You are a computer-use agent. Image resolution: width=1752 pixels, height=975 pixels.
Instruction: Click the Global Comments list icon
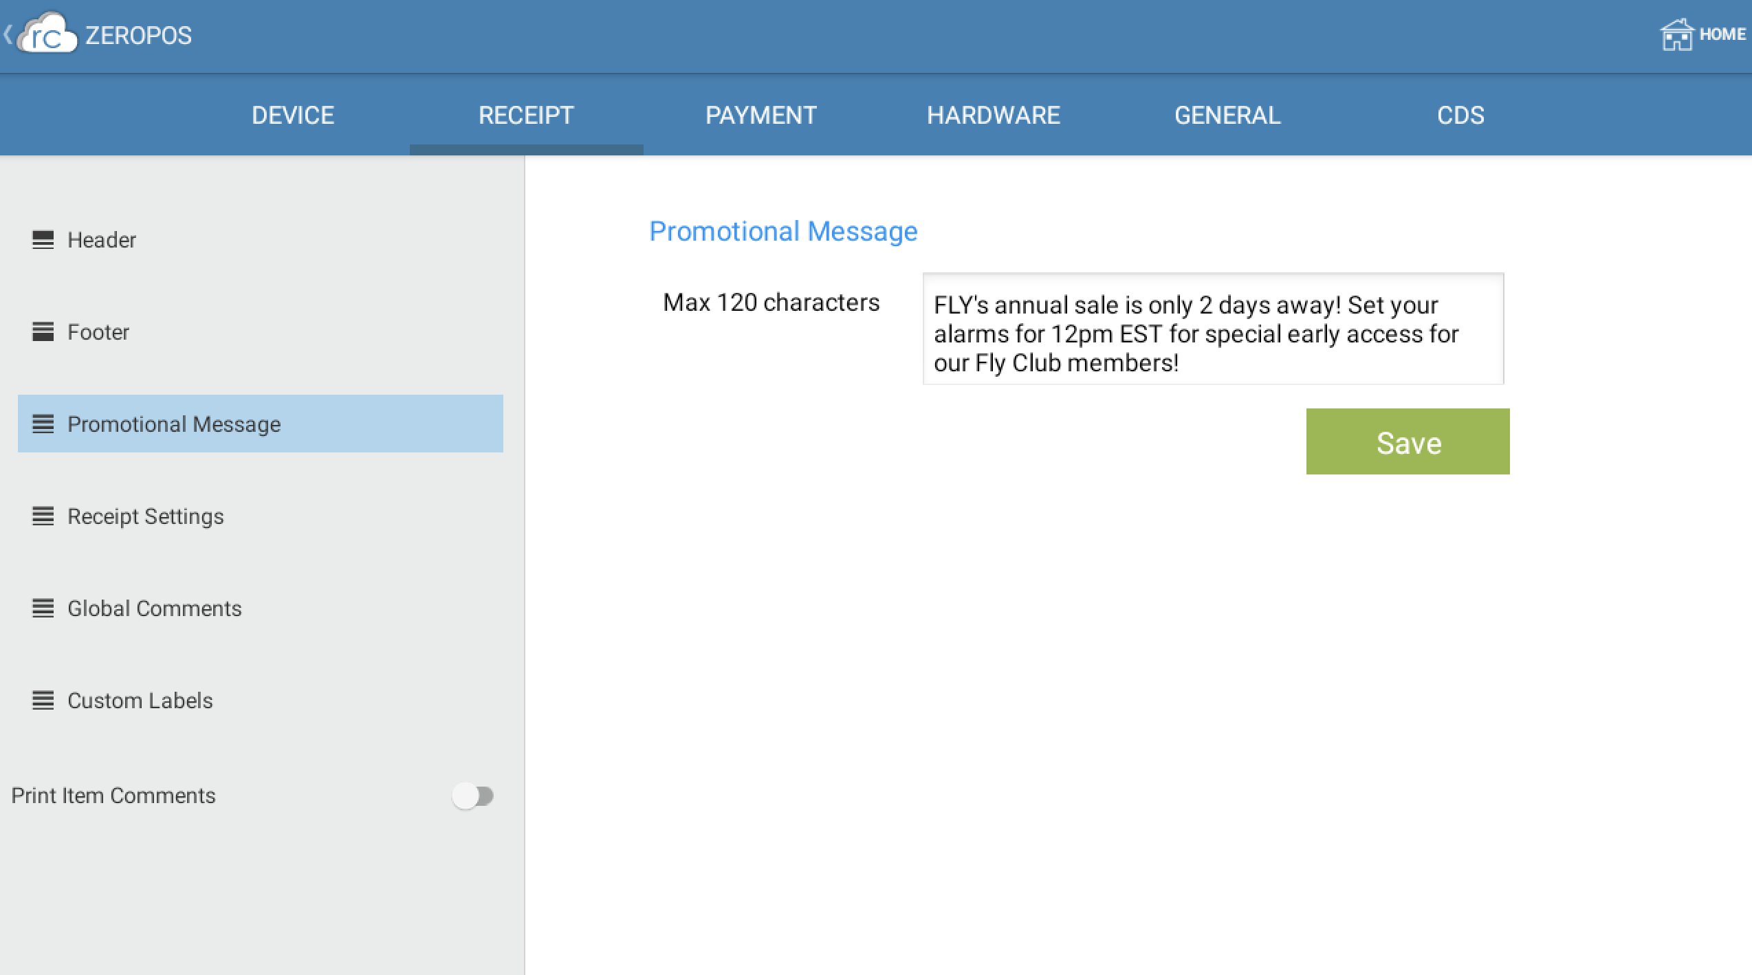[43, 609]
